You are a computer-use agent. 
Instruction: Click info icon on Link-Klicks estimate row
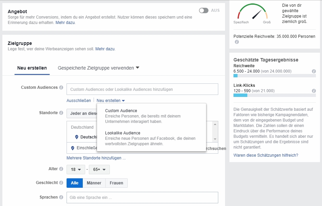point(314,91)
